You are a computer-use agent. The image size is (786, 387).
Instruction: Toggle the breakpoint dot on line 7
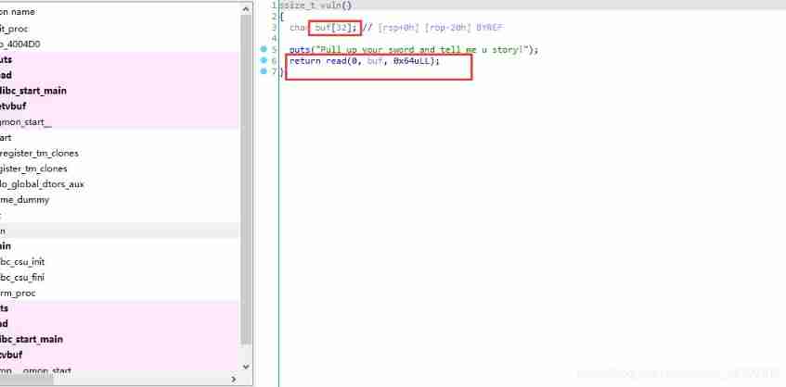point(263,71)
